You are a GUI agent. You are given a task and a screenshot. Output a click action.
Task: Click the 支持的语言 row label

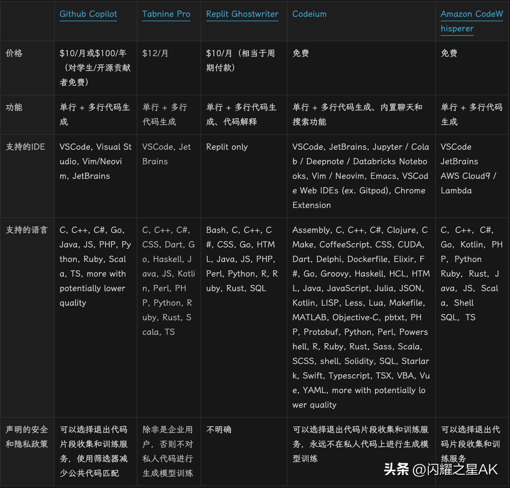(27, 230)
